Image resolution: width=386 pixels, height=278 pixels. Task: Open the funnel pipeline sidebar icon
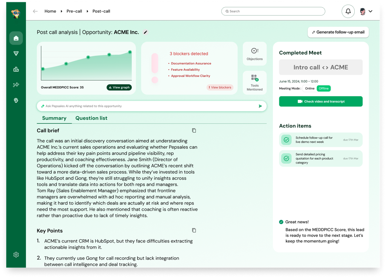point(16,53)
